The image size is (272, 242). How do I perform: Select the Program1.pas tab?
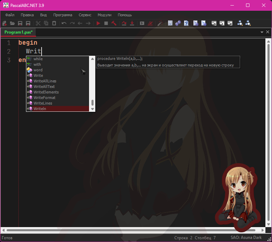[18, 32]
